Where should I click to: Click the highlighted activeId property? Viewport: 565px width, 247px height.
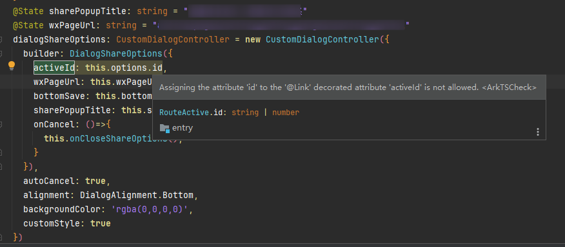[x=54, y=68]
